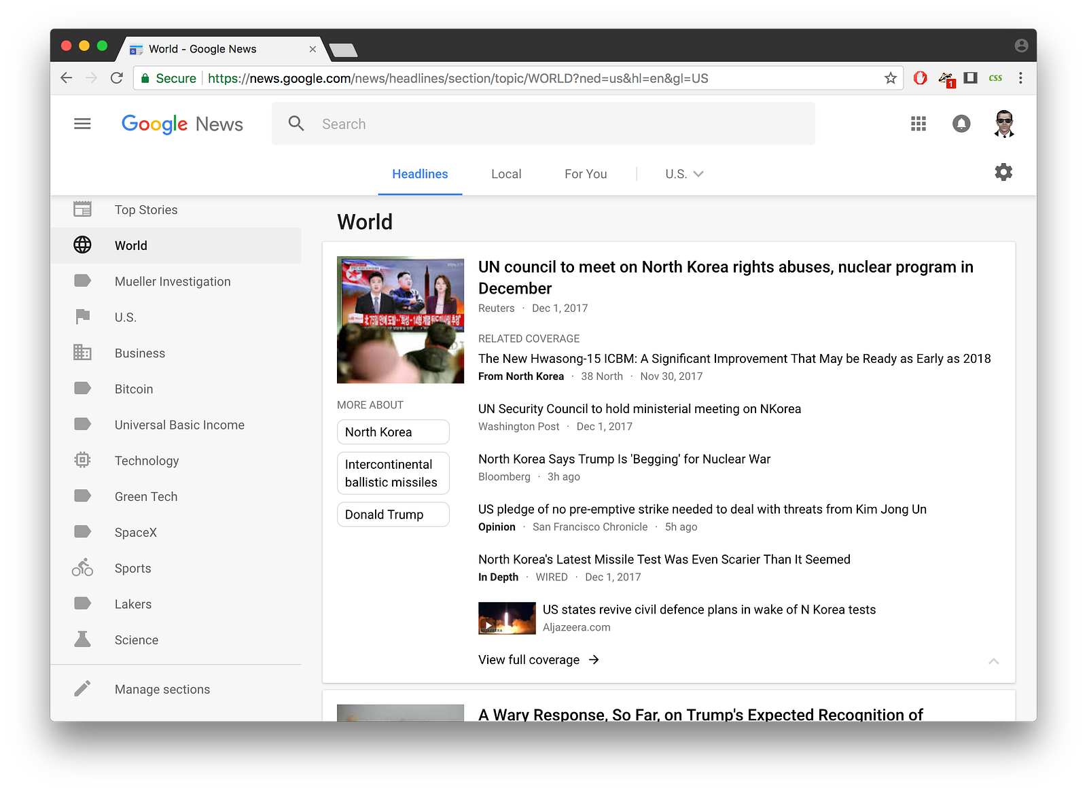1087x793 pixels.
Task: Click the Manage sections pencil icon
Action: click(82, 689)
